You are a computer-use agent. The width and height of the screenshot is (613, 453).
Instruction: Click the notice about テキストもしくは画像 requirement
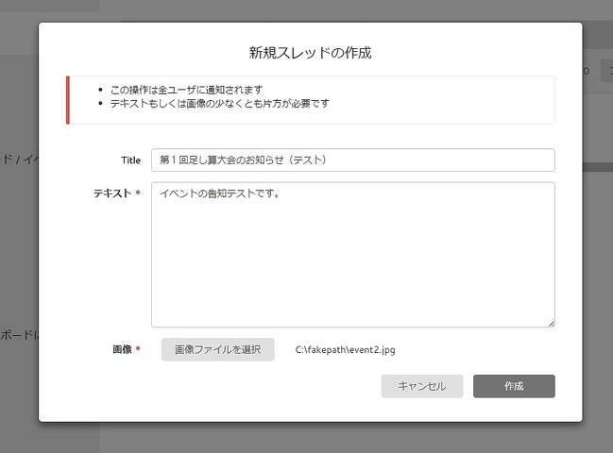tap(219, 104)
